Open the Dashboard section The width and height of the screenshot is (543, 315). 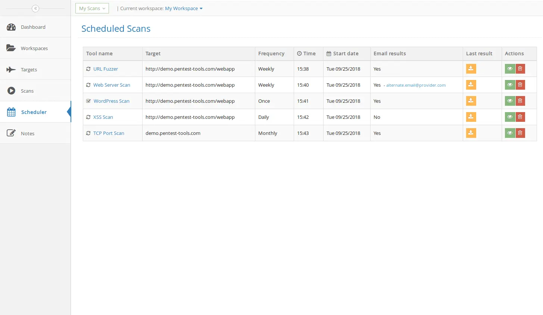(x=33, y=27)
